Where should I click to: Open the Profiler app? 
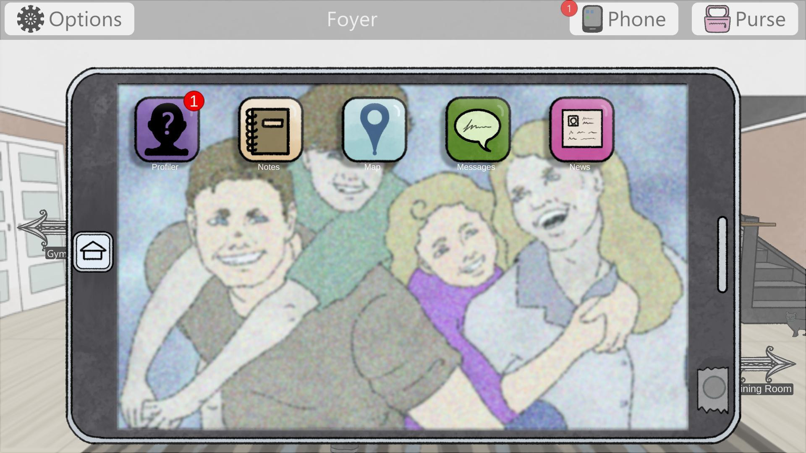[x=167, y=130]
